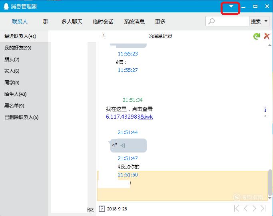Image resolution: width=273 pixels, height=216 pixels.
Task: Click the date 2018-9-26
Action: click(x=117, y=209)
